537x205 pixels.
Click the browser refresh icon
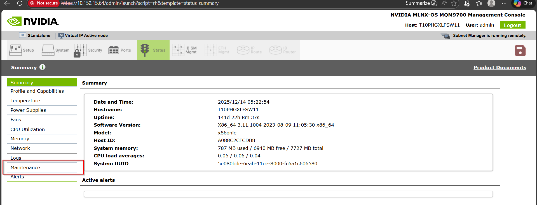click(x=20, y=3)
